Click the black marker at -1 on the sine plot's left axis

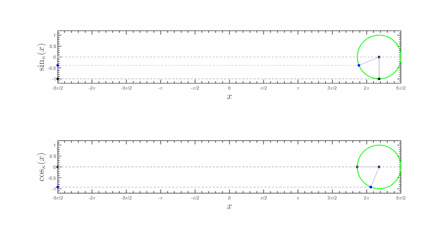tap(58, 79)
